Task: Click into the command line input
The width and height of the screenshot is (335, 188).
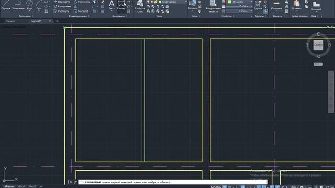Action: 173,182
